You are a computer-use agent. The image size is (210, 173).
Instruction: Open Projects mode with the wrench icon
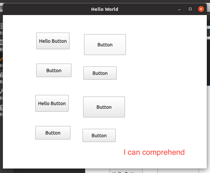coord(1,93)
